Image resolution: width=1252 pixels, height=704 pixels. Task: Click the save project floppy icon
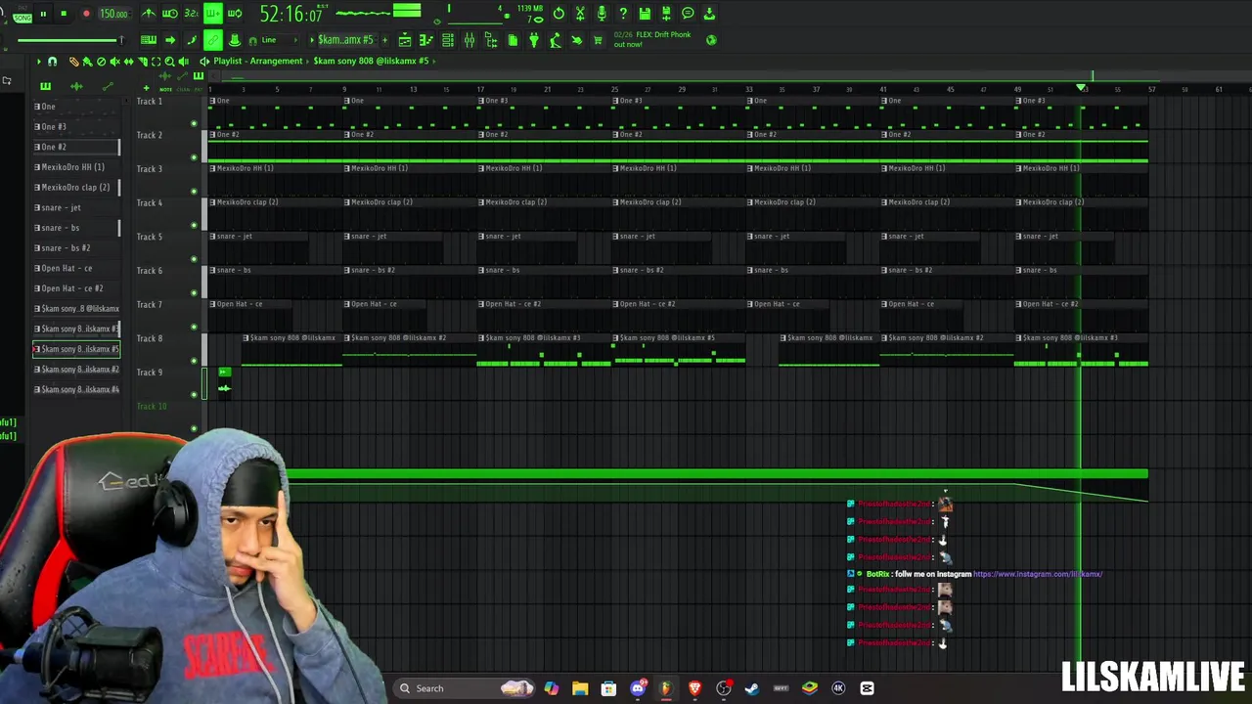[645, 14]
